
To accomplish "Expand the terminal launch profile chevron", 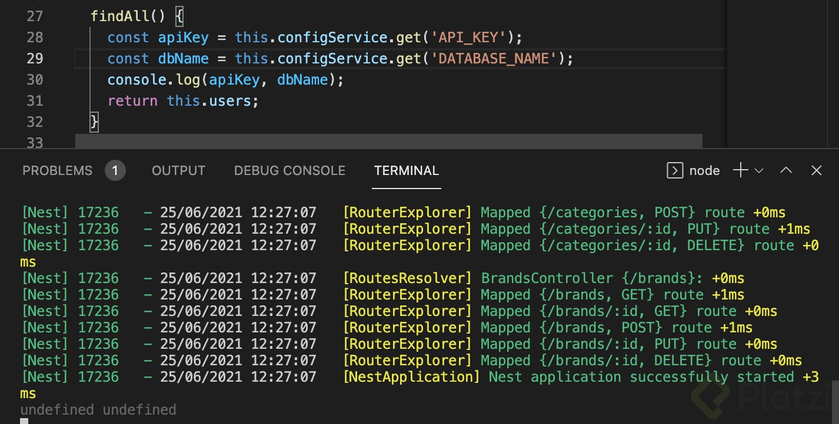I will coord(759,171).
